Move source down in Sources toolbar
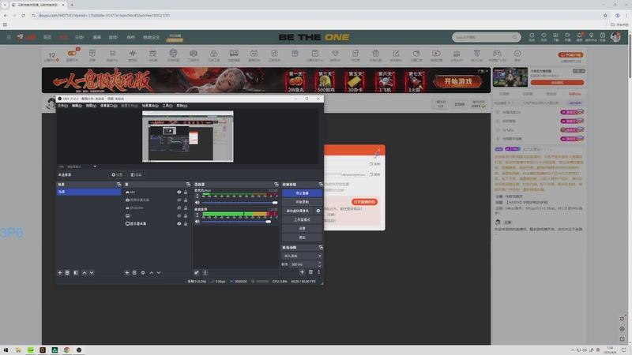The image size is (632, 355). click(159, 273)
